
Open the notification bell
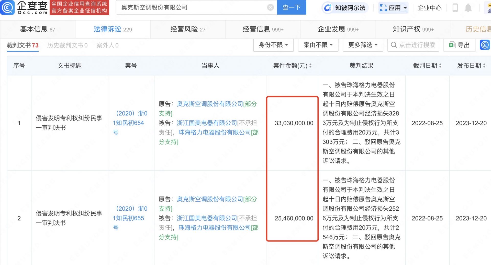(x=468, y=8)
